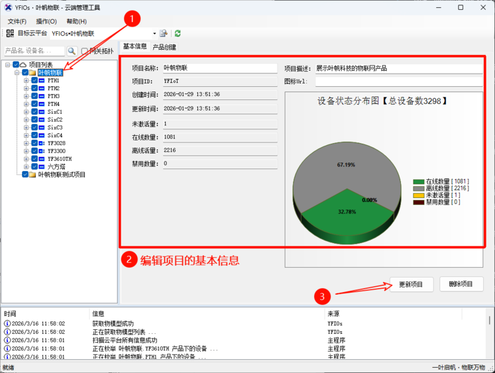Uncheck the 叶帆物联 project checkbox
This screenshot has width=495, height=373.
click(25, 73)
